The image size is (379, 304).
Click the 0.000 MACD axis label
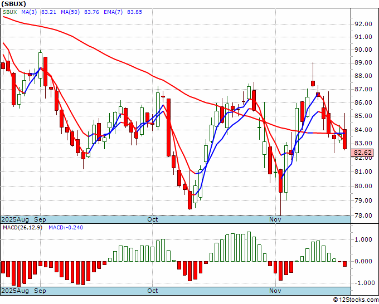click(x=363, y=261)
